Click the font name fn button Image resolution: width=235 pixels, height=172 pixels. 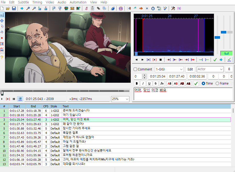162,84
